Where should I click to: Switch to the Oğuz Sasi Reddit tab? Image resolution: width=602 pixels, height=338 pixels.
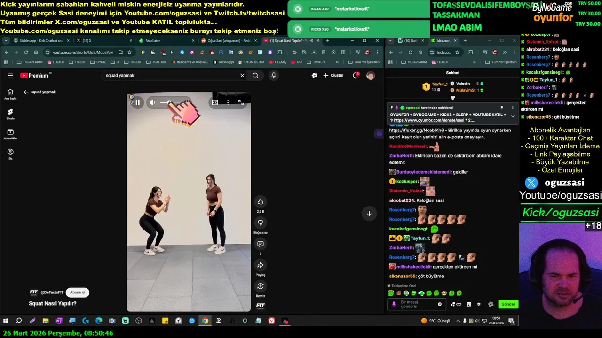(x=228, y=41)
